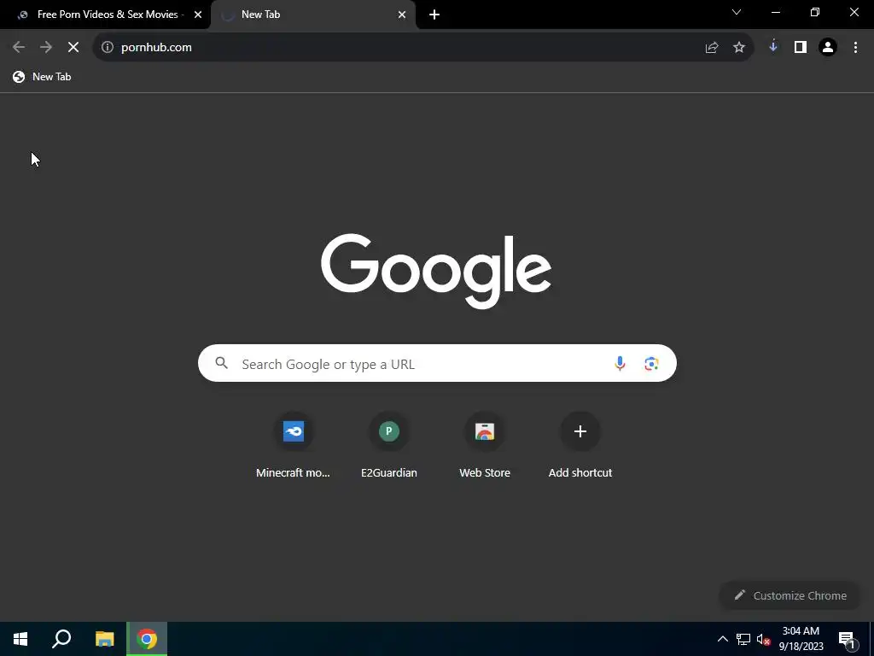Screen dimensions: 874x656
Task: Expand the tab search chevron
Action: [737, 12]
